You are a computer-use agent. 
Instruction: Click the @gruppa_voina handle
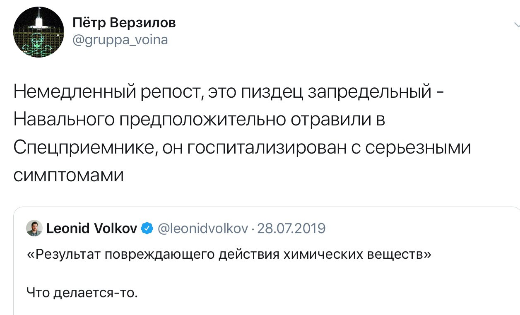point(120,41)
